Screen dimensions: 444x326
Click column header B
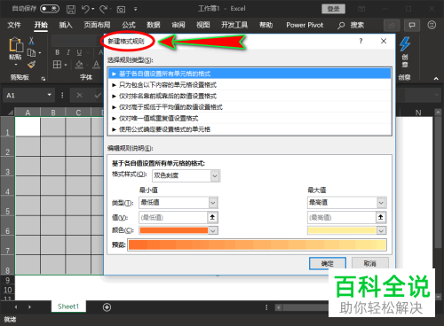[53, 113]
